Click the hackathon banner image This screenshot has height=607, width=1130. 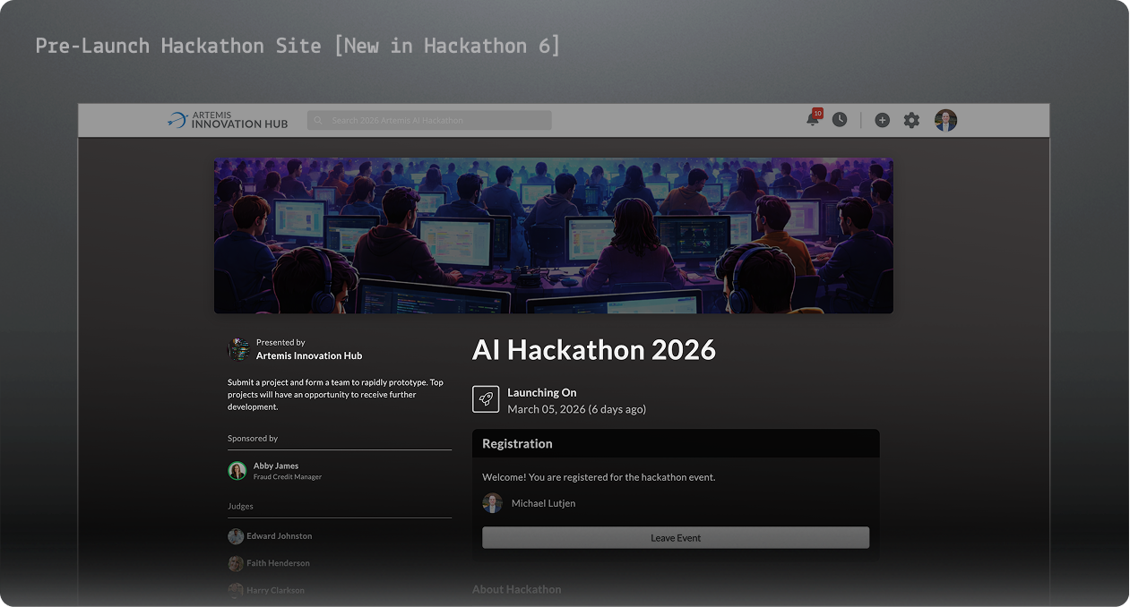(x=553, y=235)
